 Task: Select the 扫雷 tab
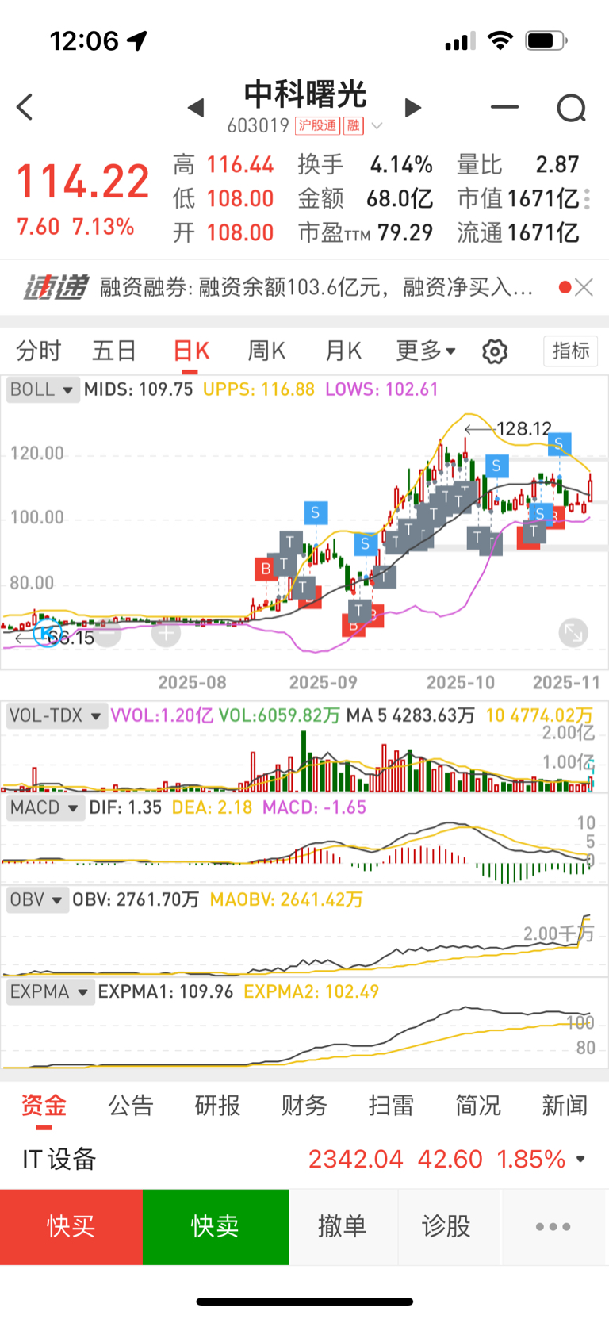pos(391,1105)
